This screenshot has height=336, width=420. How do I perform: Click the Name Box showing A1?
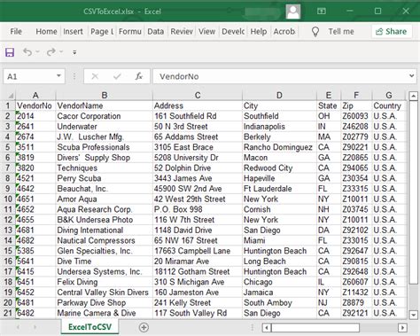coord(28,76)
